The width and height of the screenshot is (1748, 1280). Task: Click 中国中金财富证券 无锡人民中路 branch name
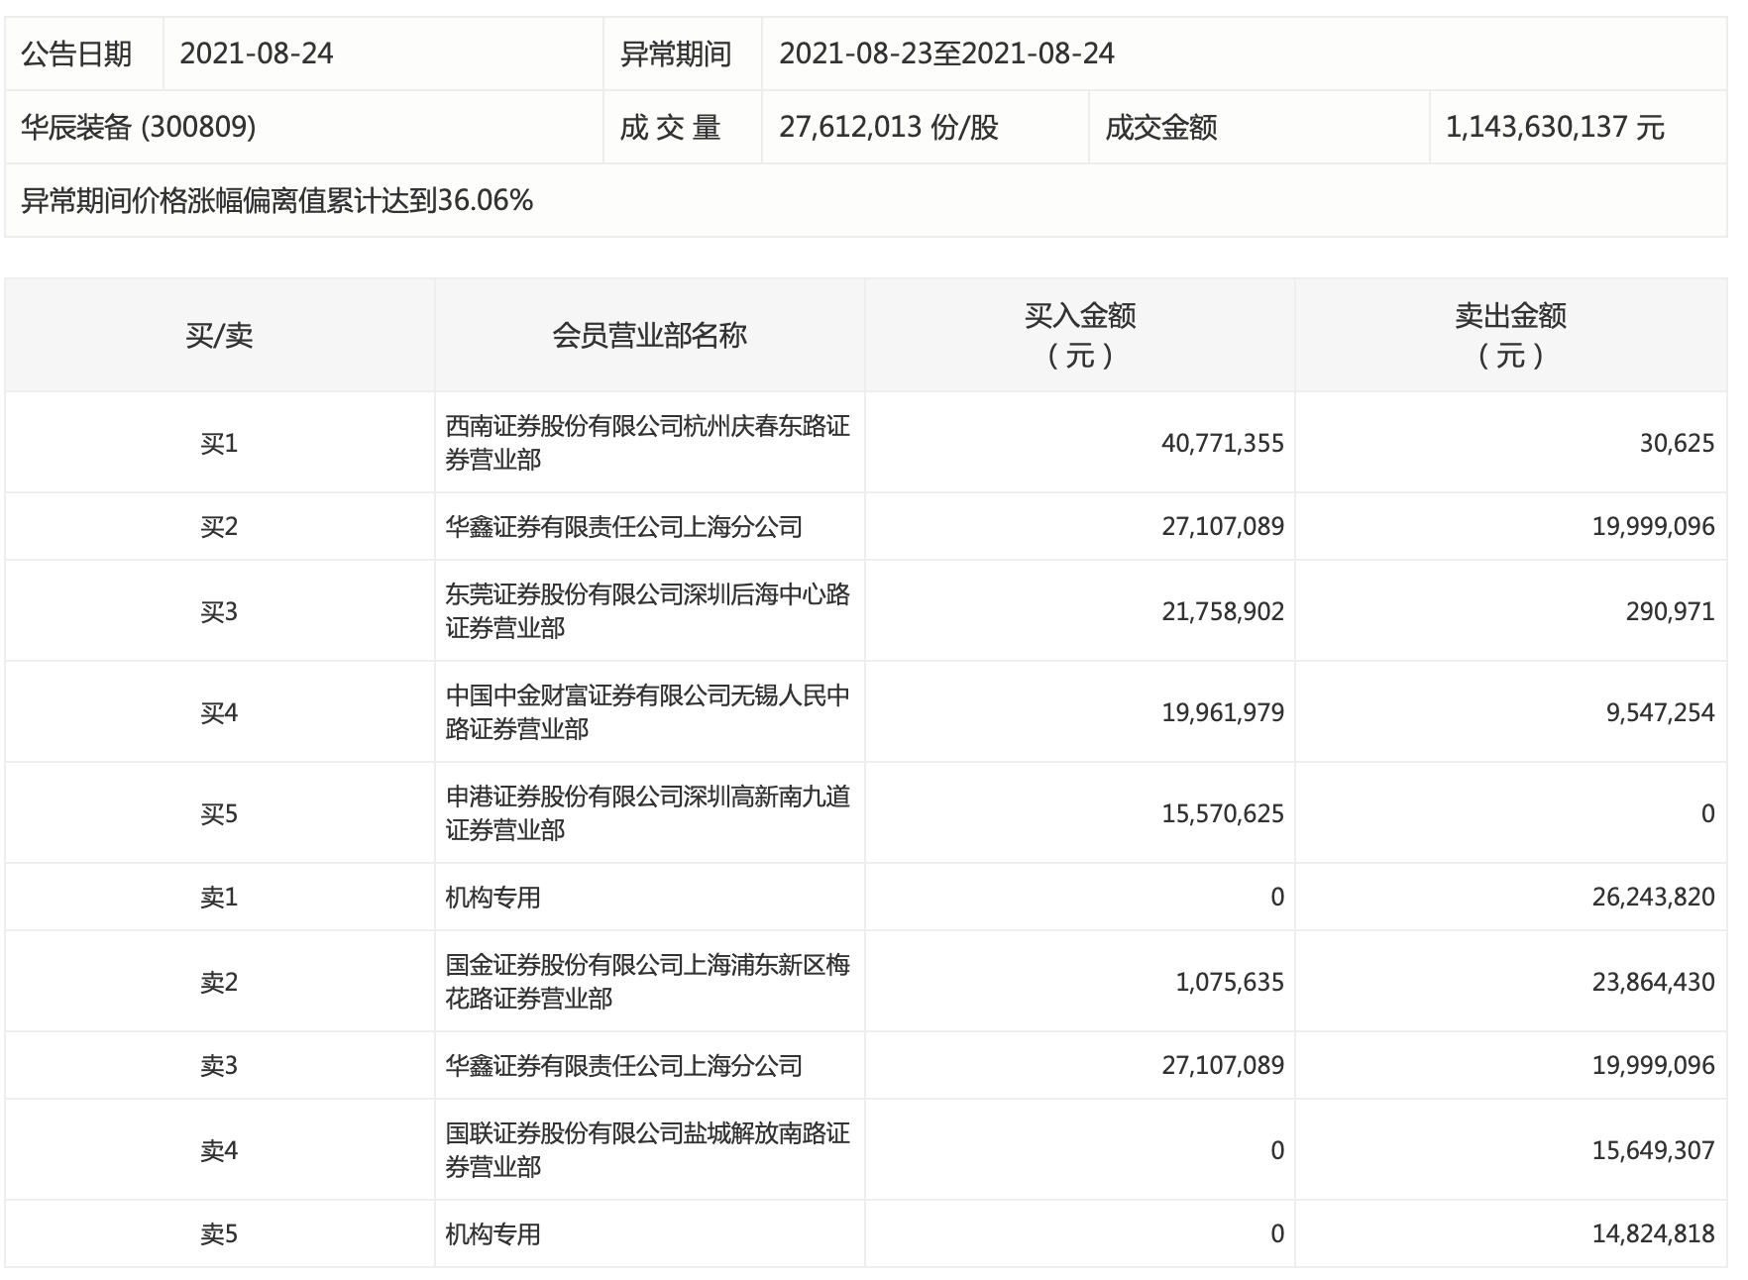[x=647, y=712]
